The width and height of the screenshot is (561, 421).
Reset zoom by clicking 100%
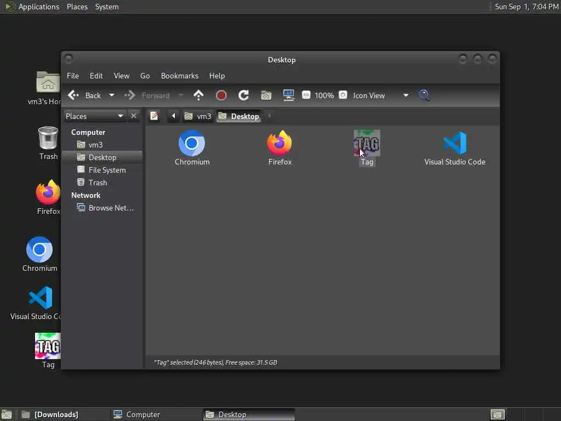[x=324, y=95]
